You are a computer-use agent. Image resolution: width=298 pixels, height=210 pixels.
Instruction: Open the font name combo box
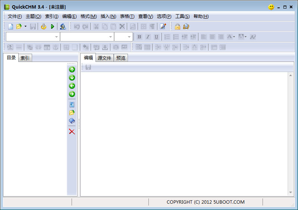[x=87, y=37]
